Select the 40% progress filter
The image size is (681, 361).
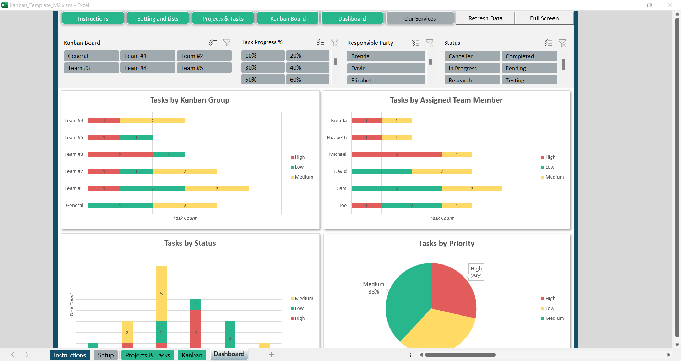[307, 67]
